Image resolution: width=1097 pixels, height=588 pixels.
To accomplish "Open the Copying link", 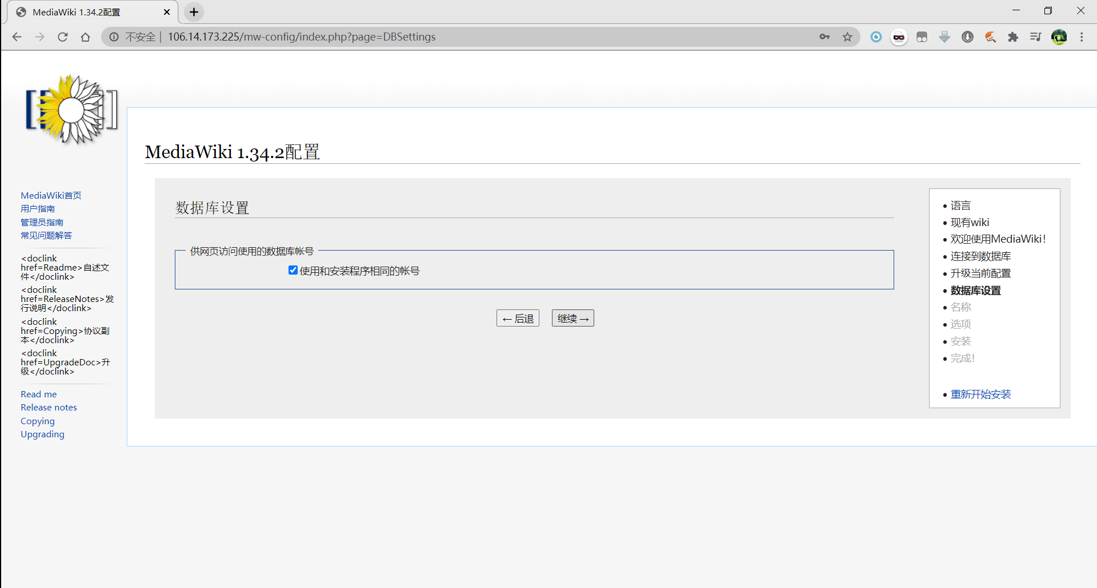I will pyautogui.click(x=38, y=421).
